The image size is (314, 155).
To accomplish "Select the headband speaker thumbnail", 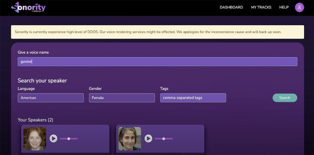I will point(130,139).
